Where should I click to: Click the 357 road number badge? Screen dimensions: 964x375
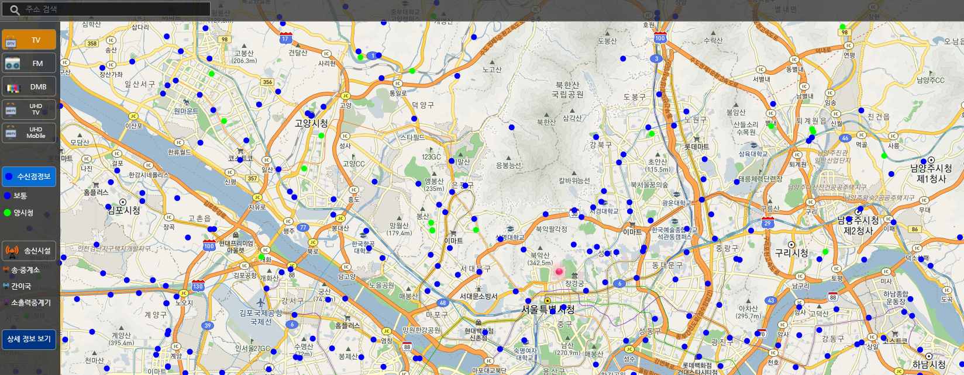[x=252, y=179]
